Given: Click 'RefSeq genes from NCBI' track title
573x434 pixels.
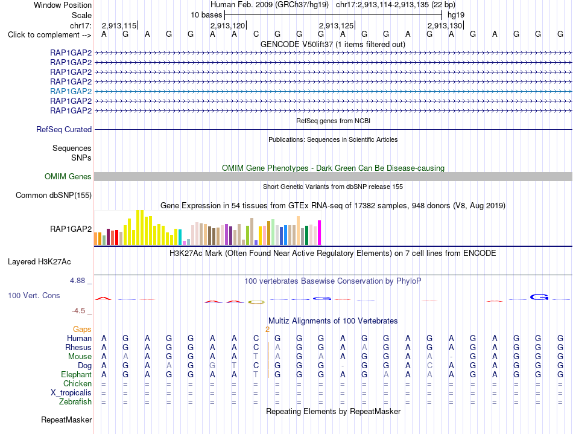Looking at the screenshot, I should click(334, 121).
